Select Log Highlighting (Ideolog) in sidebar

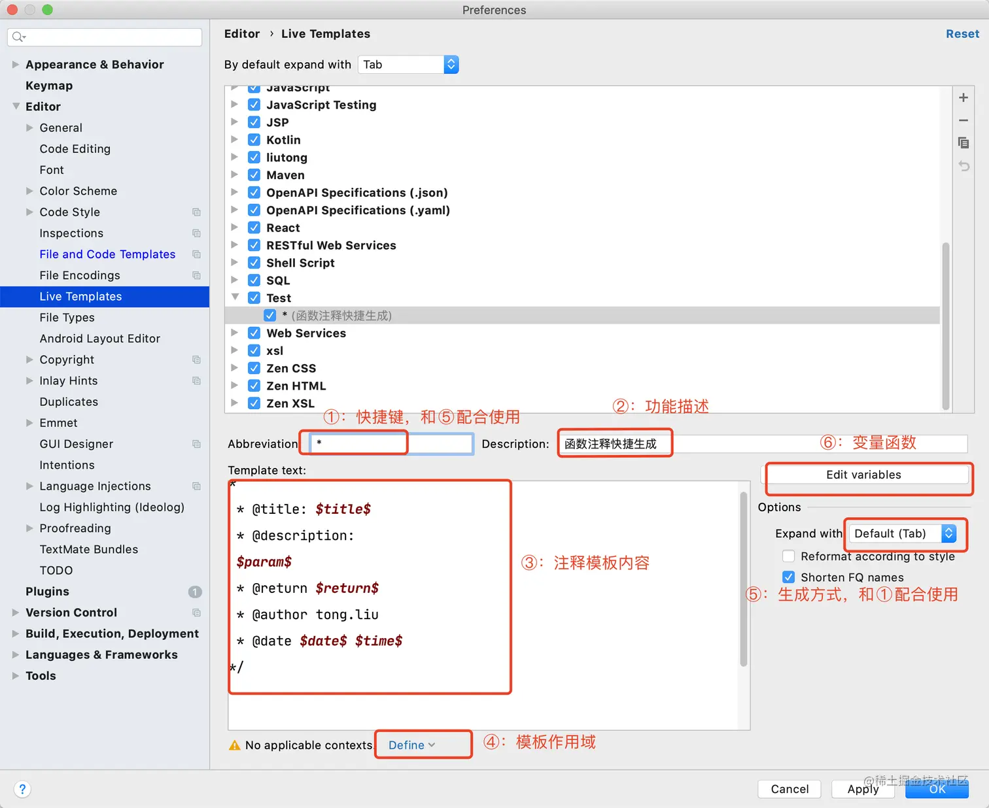(x=112, y=507)
